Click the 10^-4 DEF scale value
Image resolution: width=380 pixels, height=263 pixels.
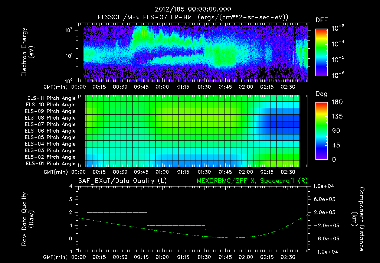(338, 44)
